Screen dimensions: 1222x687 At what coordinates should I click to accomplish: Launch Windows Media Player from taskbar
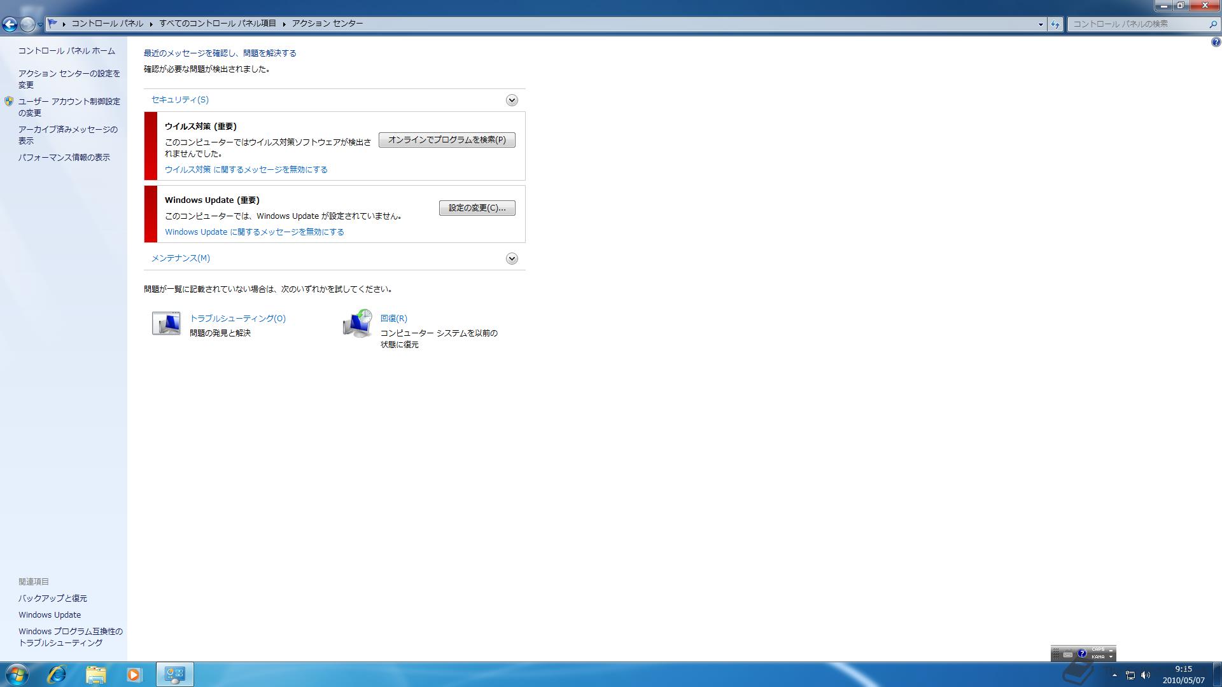[x=134, y=674]
